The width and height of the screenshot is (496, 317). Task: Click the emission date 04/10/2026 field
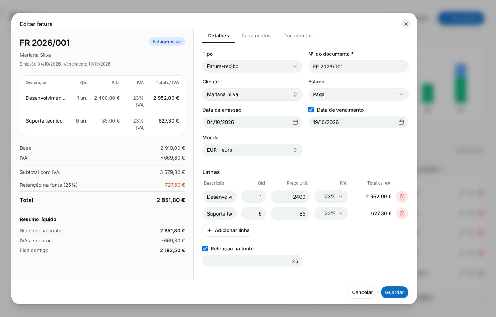coord(252,122)
